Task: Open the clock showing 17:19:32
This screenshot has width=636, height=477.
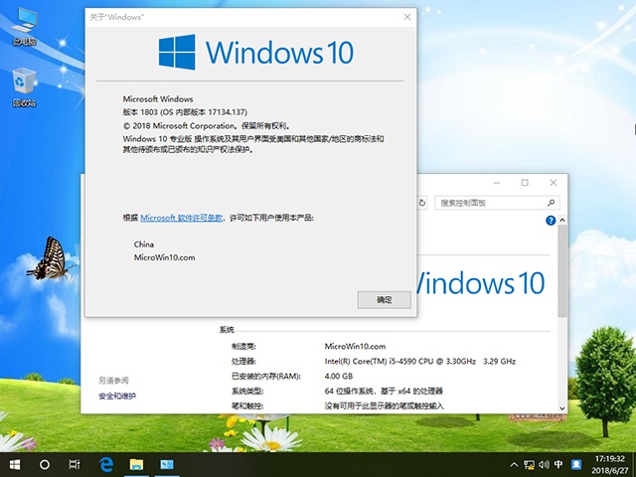Action: click(609, 465)
